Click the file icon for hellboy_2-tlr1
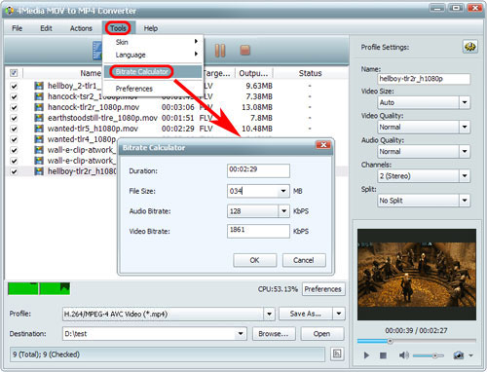The width and height of the screenshot is (487, 372). [39, 86]
